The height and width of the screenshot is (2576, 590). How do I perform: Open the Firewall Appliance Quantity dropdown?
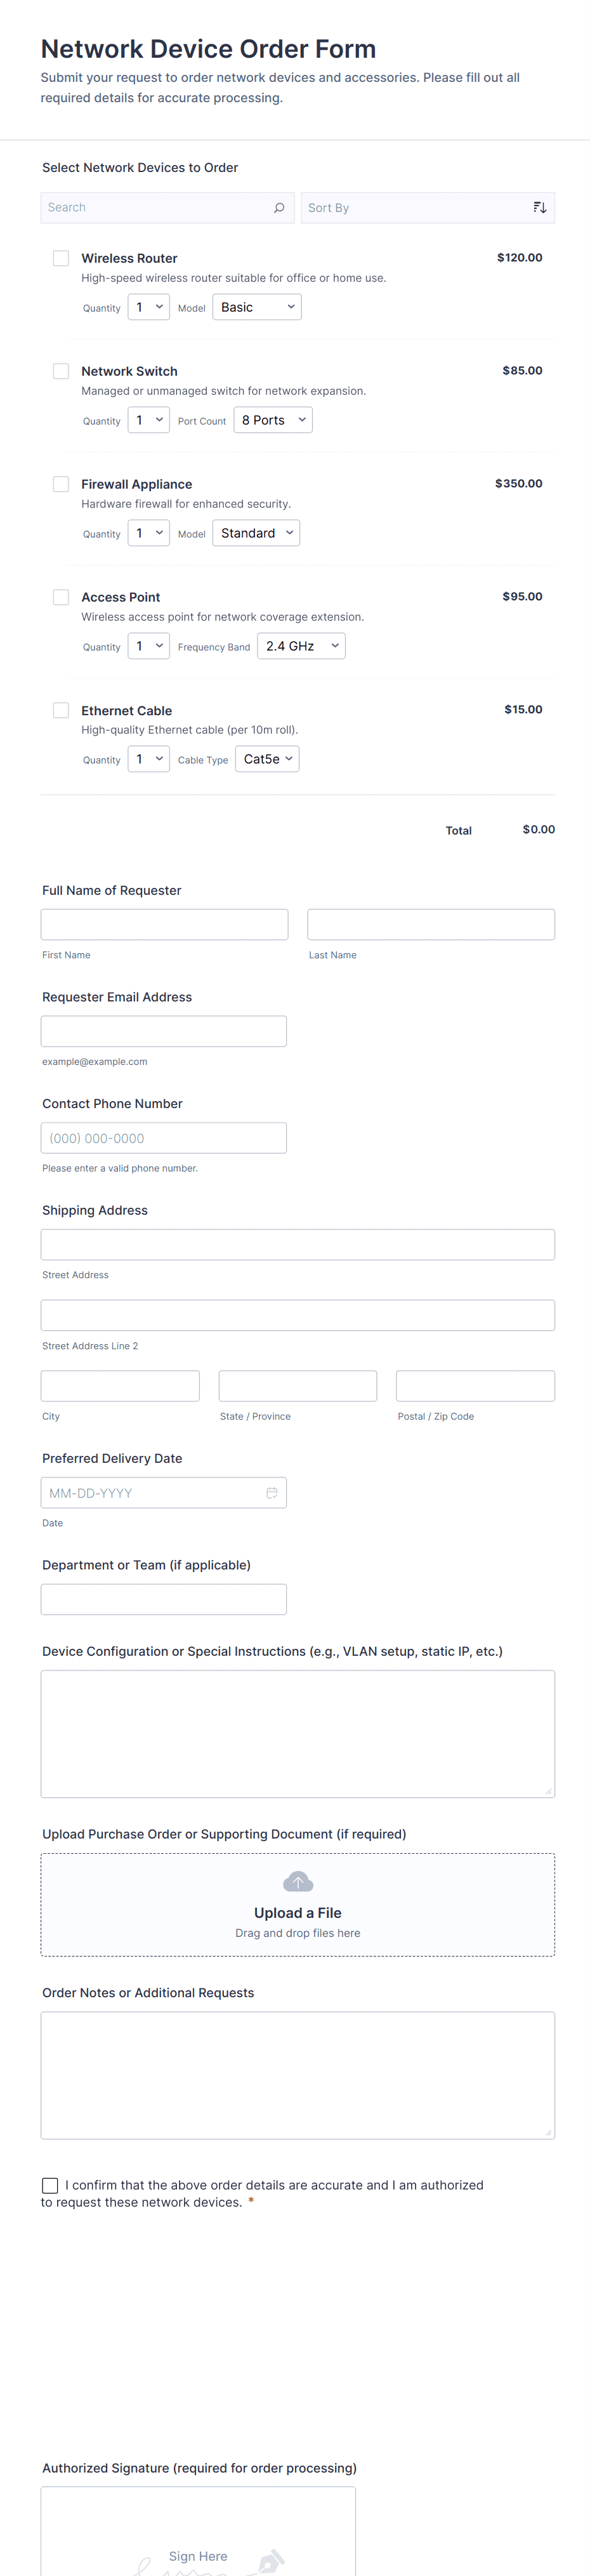148,533
